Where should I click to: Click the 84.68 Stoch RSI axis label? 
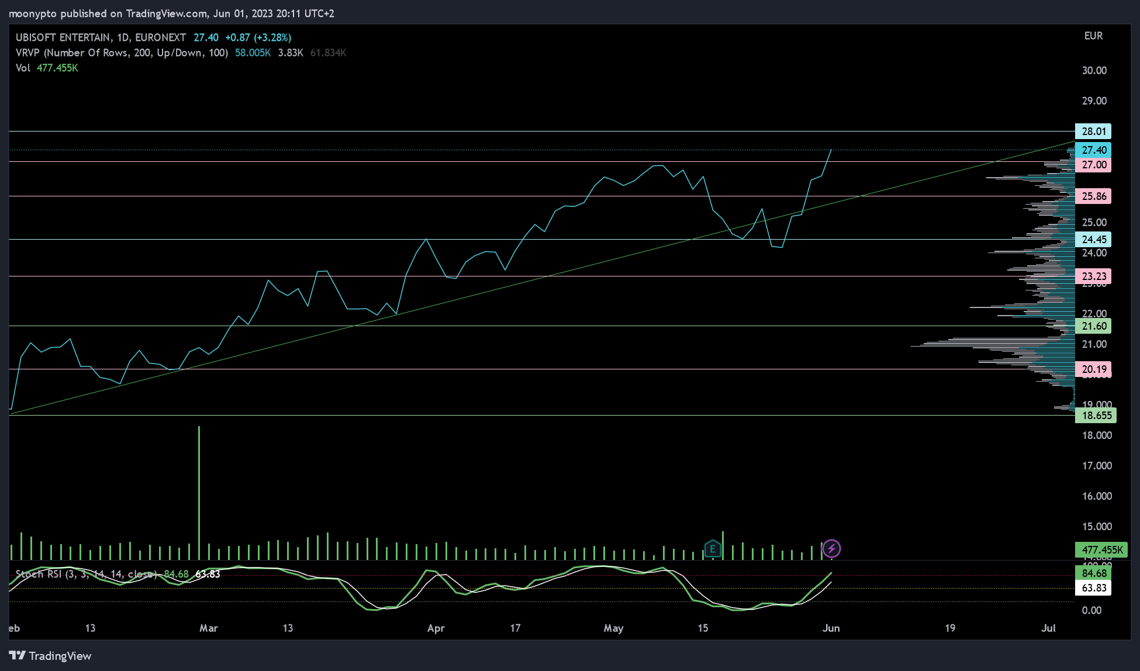(1093, 573)
